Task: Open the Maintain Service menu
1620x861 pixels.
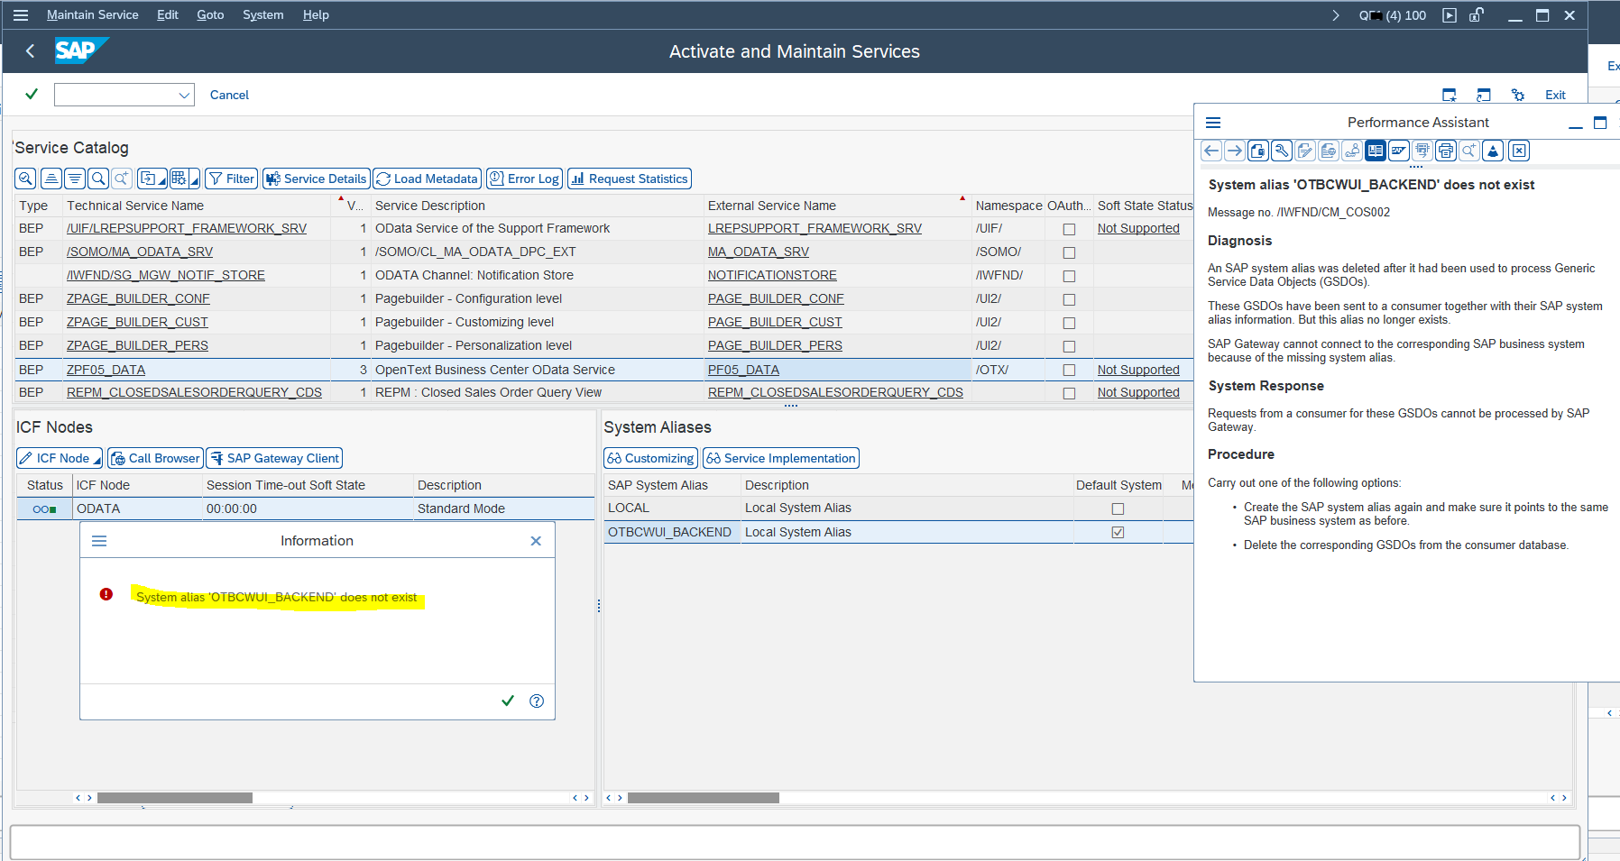Action: (93, 15)
